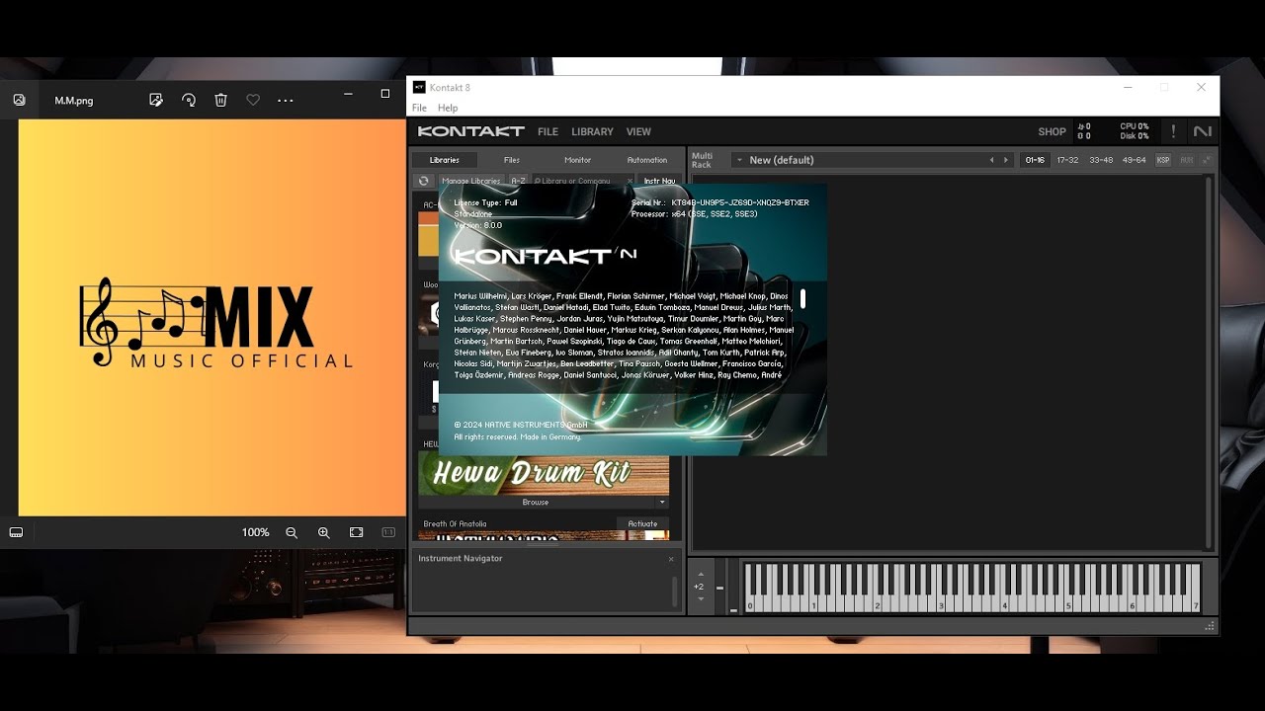This screenshot has width=1265, height=711.
Task: Open the Kontakt VIEW header menu
Action: pos(638,131)
